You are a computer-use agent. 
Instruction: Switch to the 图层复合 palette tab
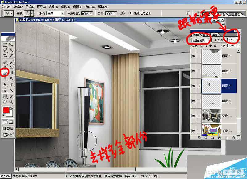[x=234, y=14]
